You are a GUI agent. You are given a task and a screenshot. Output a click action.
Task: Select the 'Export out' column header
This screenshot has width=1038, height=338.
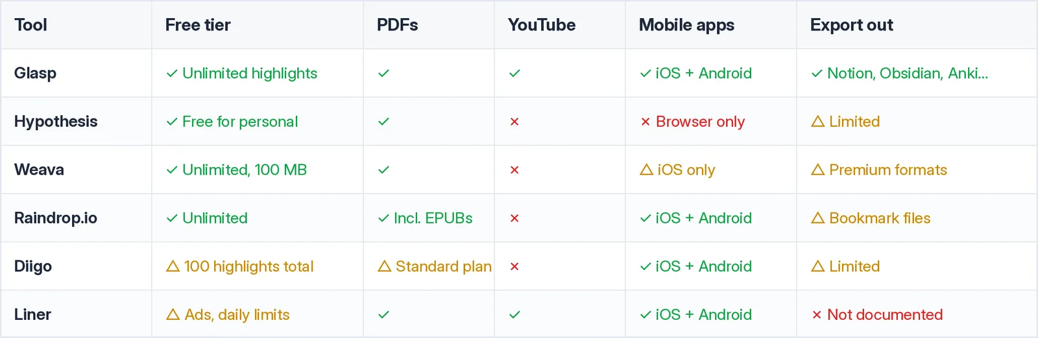click(x=851, y=25)
